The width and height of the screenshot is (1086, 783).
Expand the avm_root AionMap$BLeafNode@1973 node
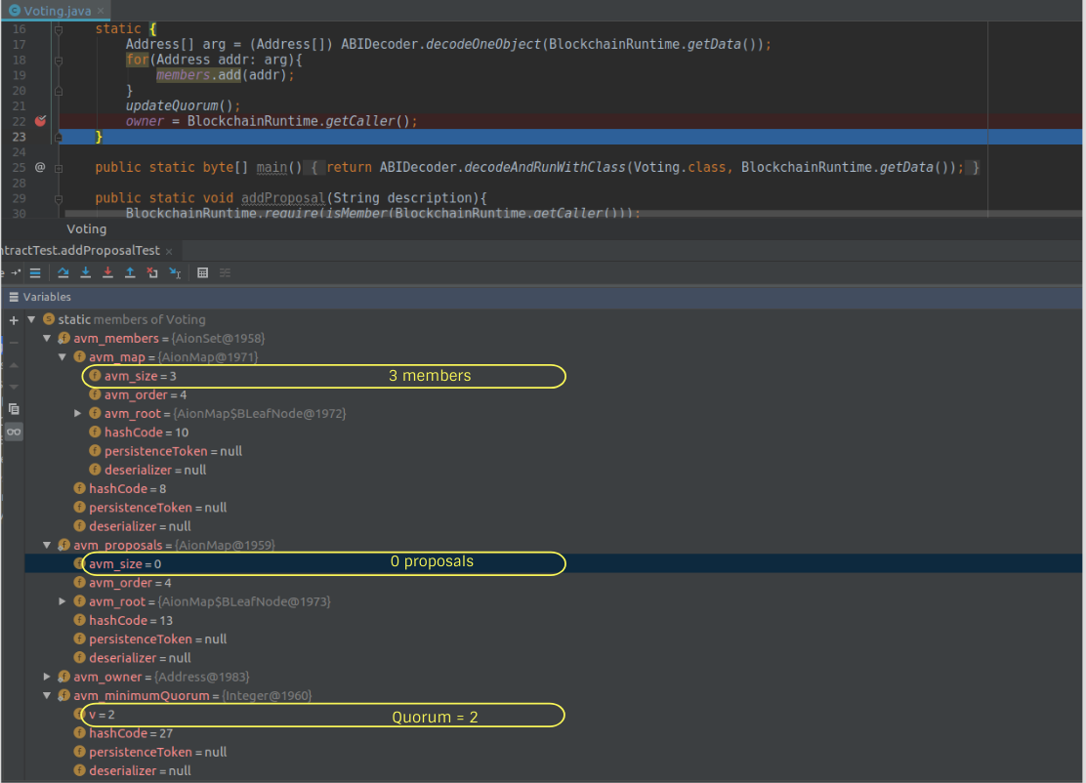[x=63, y=601]
